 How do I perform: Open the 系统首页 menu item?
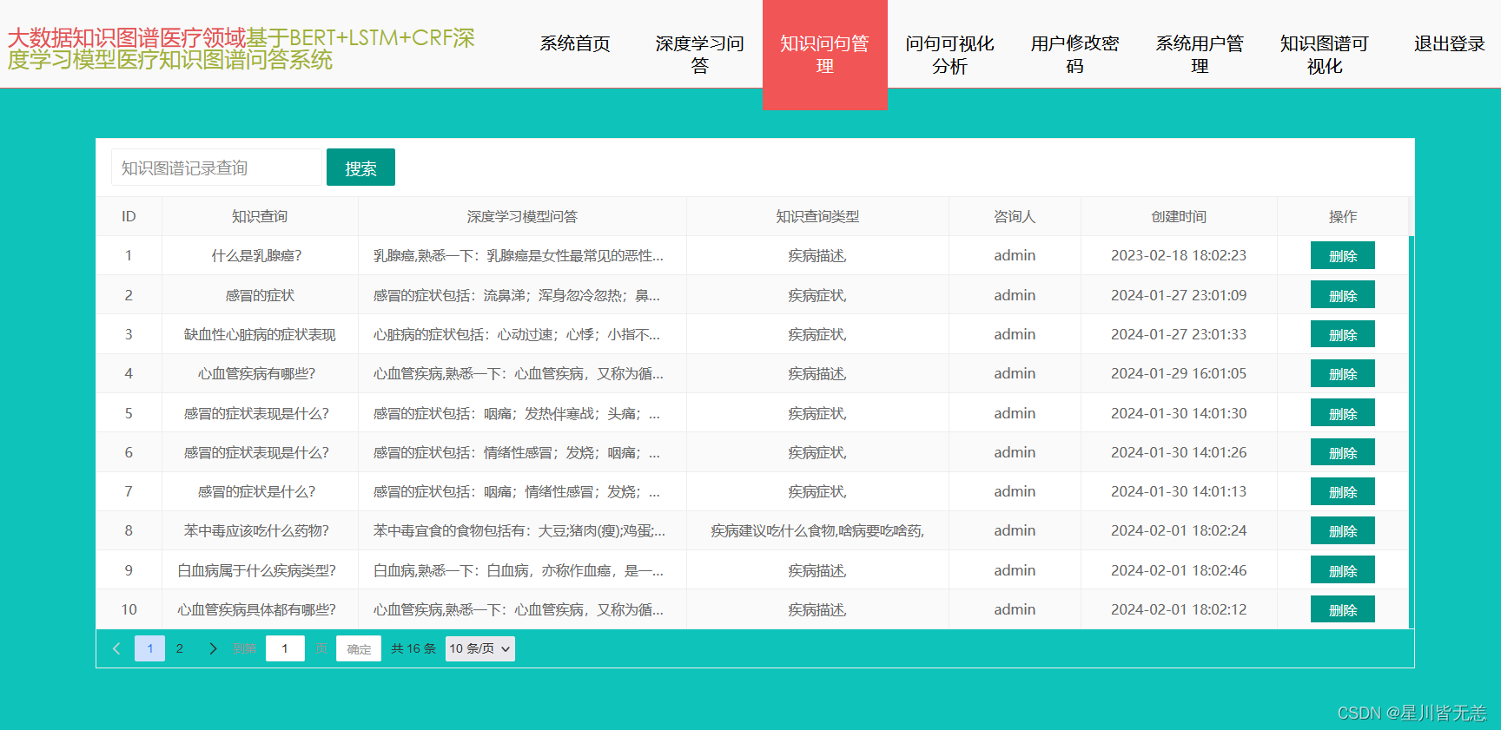[x=575, y=43]
